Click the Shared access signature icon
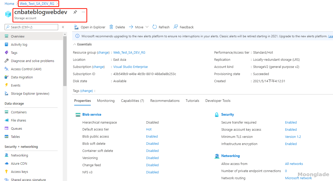 coord(7,180)
